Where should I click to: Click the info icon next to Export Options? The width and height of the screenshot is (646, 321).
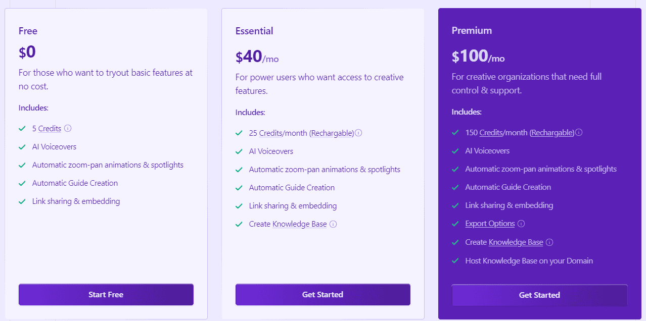tap(521, 224)
